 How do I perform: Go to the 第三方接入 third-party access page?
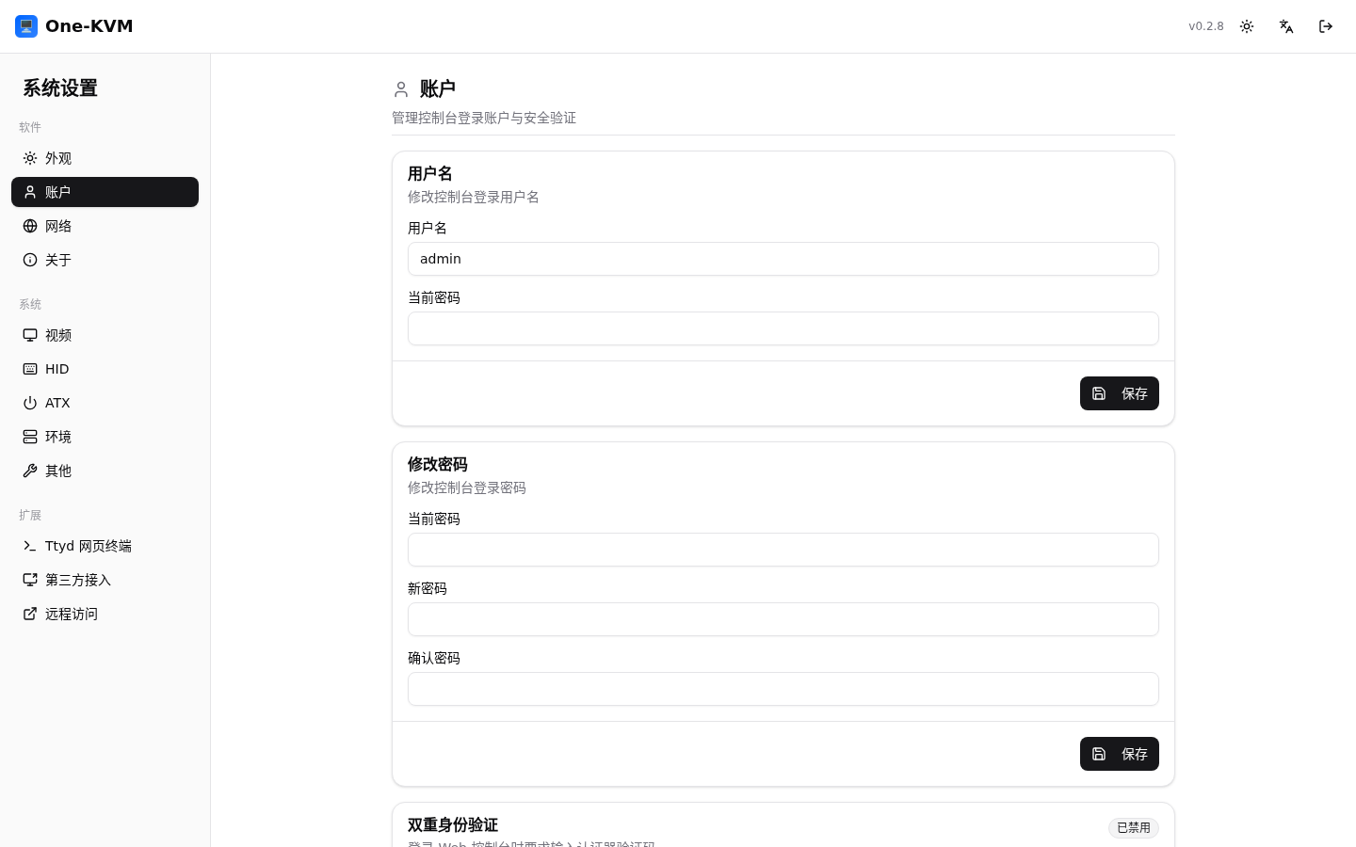105,580
